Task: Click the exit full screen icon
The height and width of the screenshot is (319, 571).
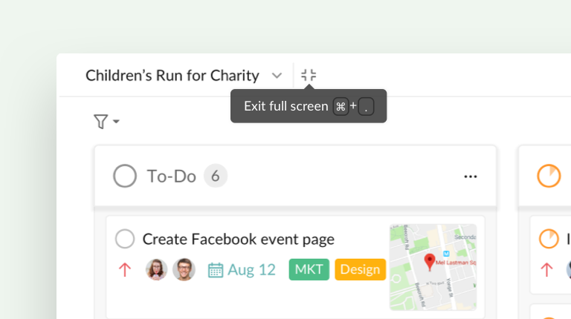Action: [309, 75]
